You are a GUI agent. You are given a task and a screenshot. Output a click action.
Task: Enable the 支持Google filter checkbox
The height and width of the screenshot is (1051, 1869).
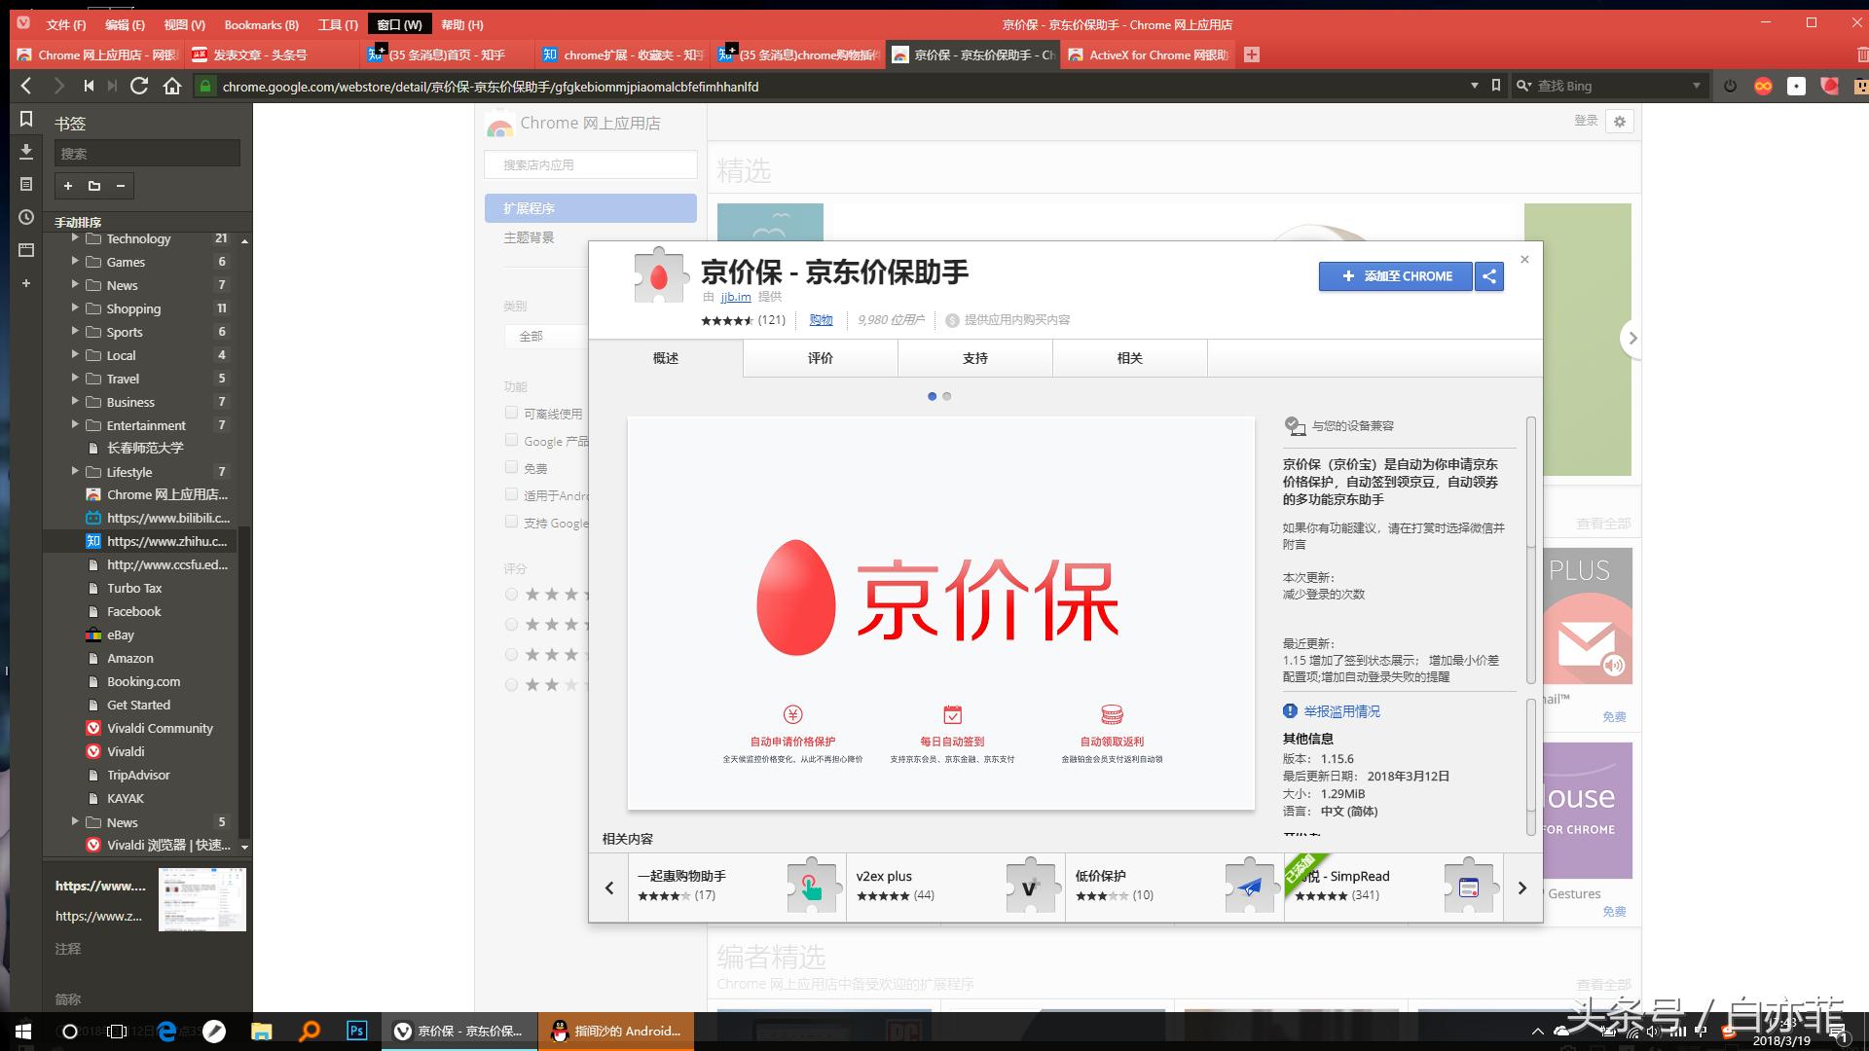click(x=511, y=523)
